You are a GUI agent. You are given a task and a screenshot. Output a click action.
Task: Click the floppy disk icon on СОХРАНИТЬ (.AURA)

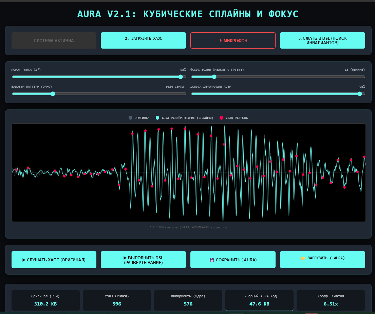point(212,260)
